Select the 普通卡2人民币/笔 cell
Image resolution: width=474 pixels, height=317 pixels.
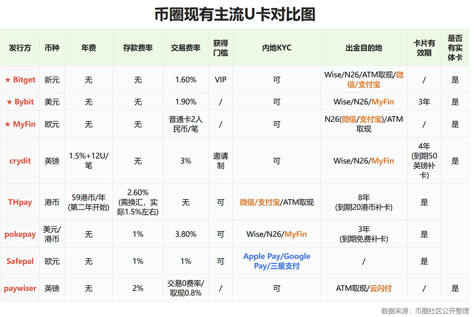tap(186, 124)
